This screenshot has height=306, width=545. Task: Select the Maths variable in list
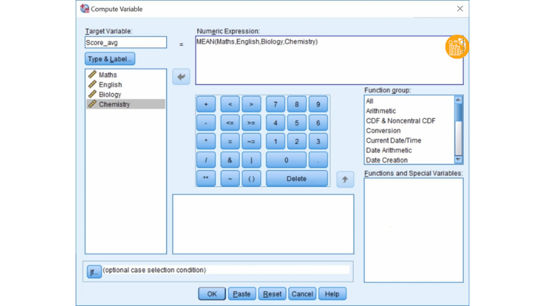[108, 75]
